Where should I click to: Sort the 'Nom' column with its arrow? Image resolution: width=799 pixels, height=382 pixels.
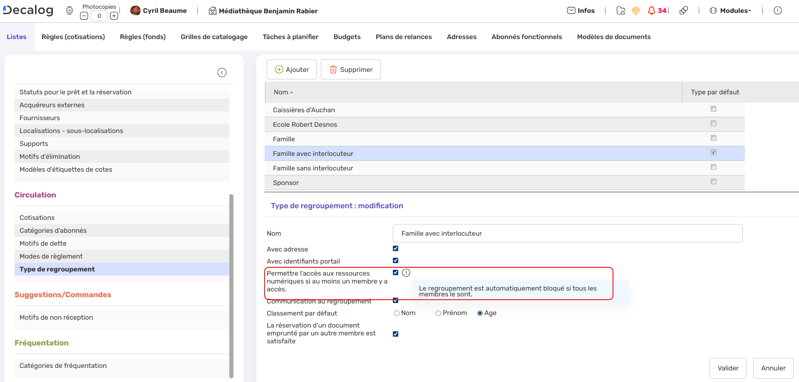pos(292,92)
